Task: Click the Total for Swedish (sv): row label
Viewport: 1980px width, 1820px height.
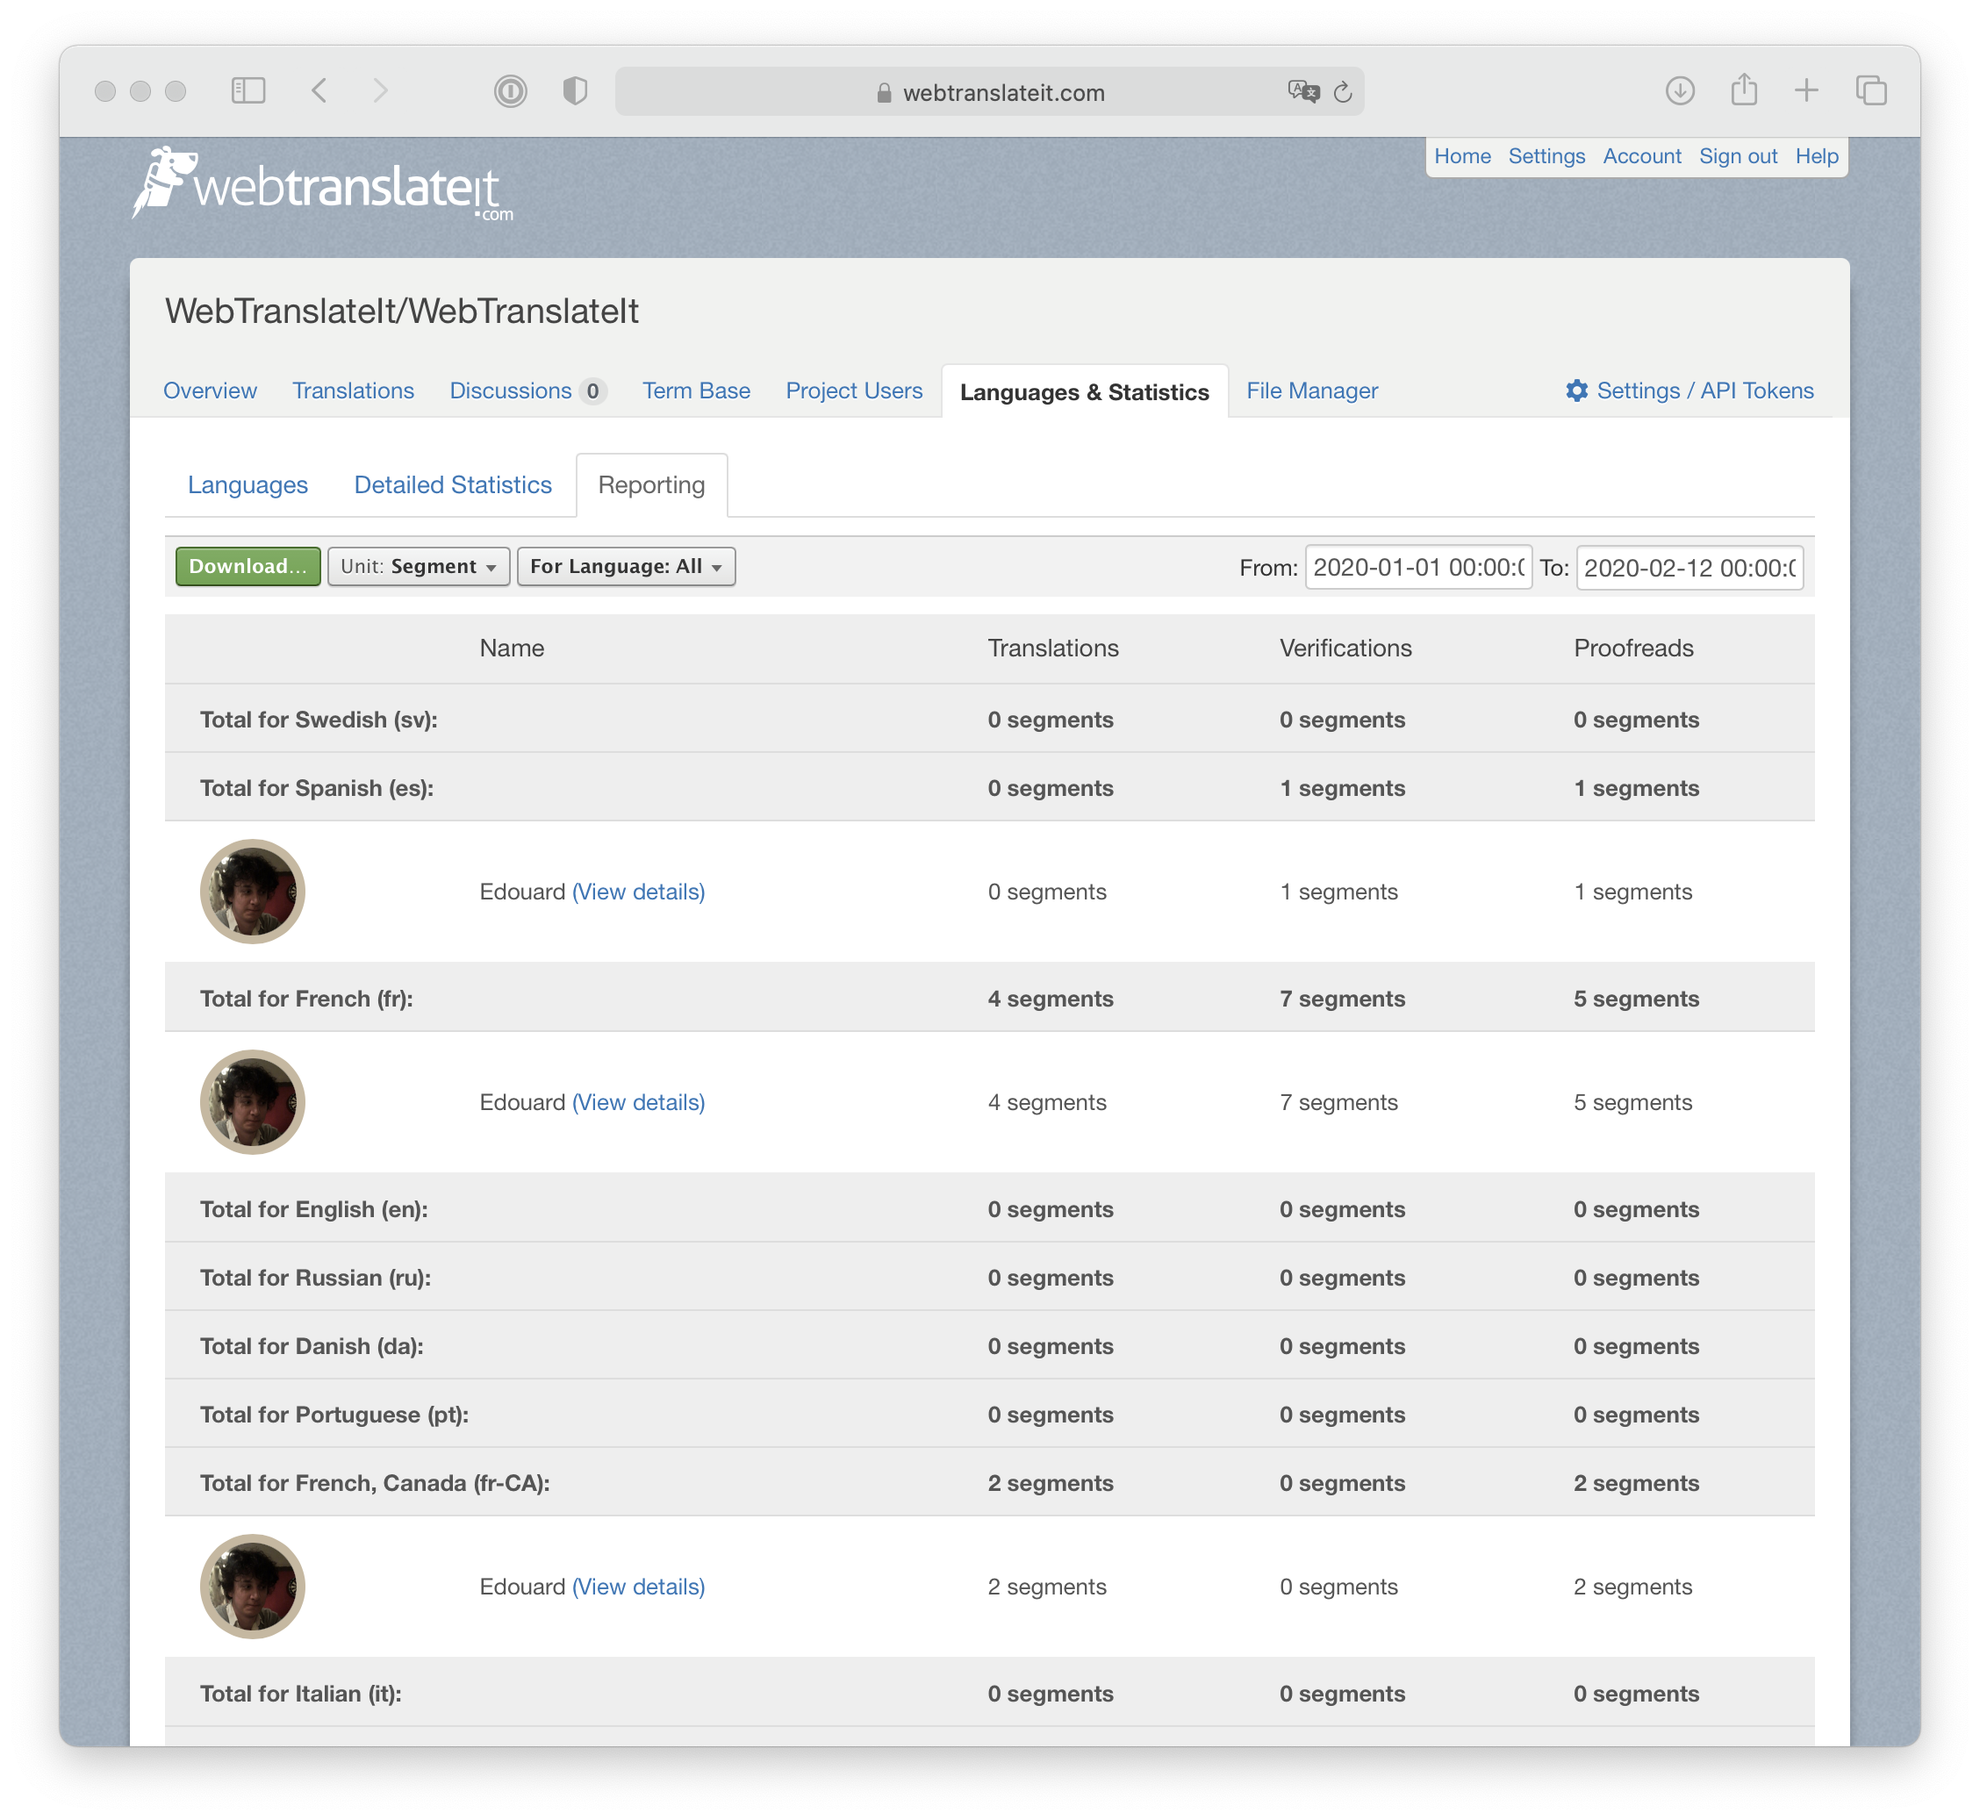Action: [319, 720]
